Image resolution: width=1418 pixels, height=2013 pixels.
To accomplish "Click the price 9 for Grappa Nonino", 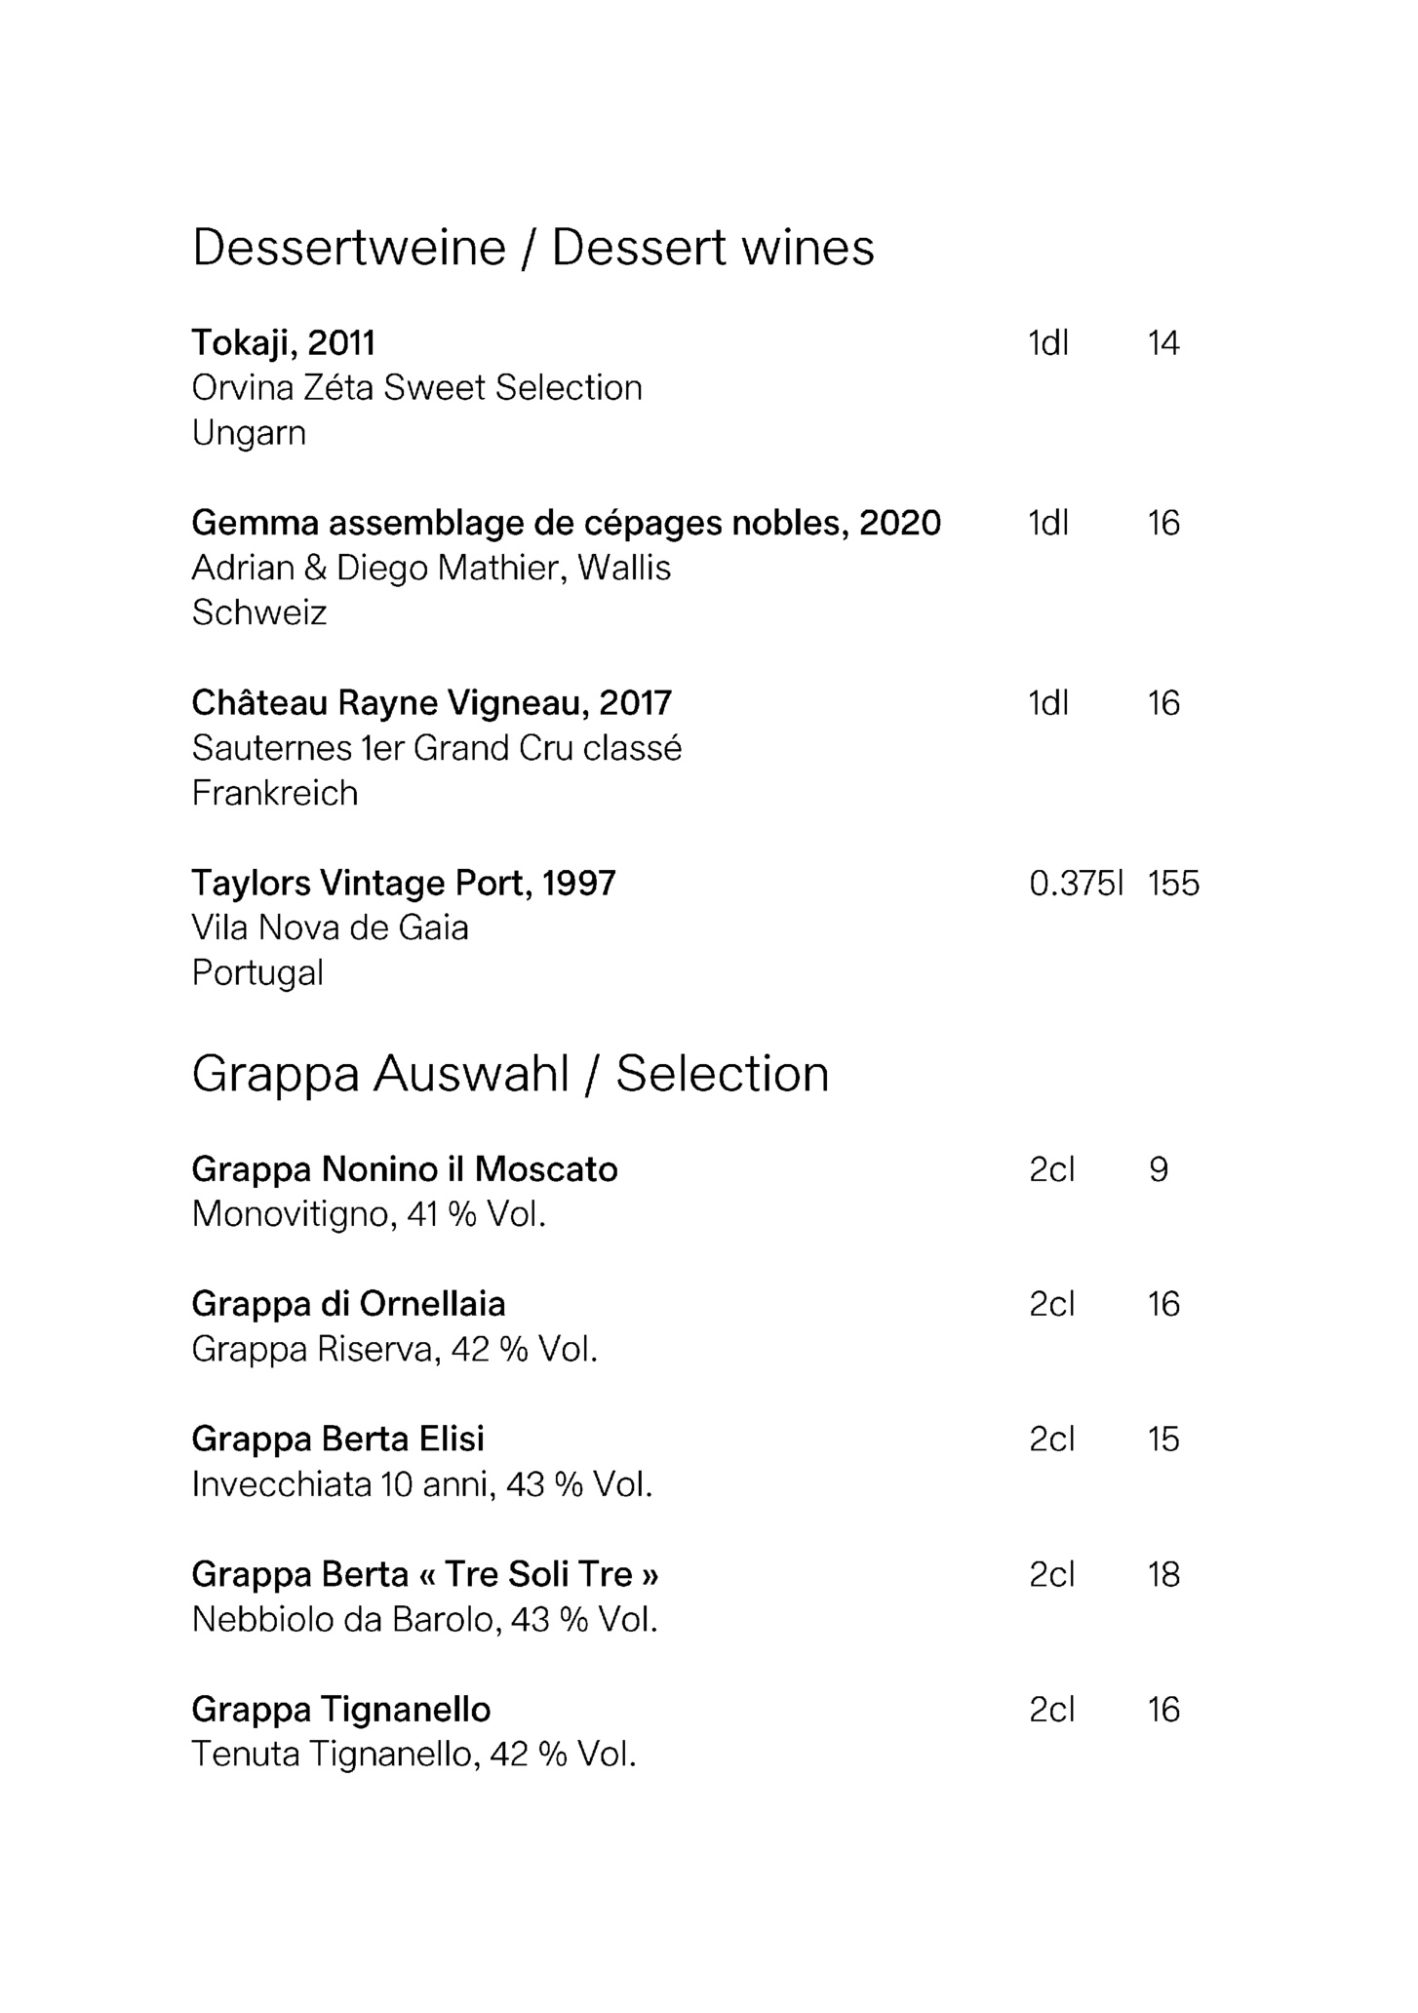I will pos(1159,1169).
